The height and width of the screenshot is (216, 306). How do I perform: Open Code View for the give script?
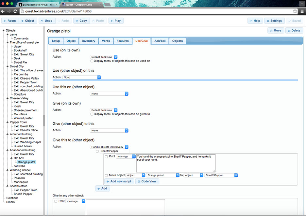[x=147, y=181]
